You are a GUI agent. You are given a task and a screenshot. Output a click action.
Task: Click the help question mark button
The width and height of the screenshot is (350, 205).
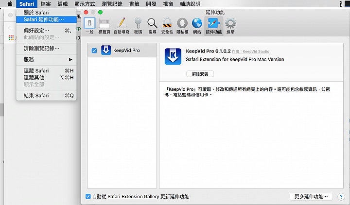341,197
